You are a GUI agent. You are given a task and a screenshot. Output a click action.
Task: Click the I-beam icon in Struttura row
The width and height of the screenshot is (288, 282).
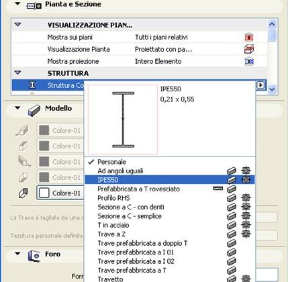pos(32,85)
